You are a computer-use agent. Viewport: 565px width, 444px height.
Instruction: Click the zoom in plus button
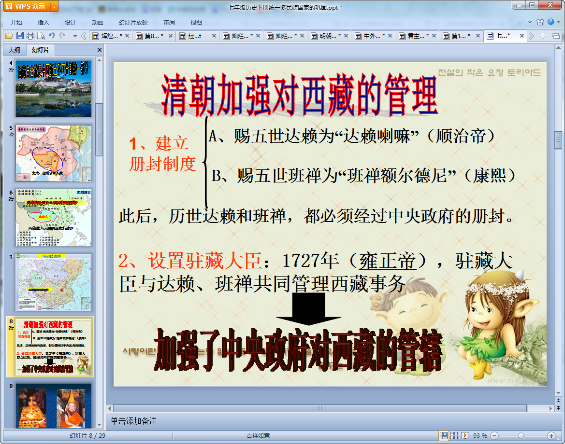551,435
